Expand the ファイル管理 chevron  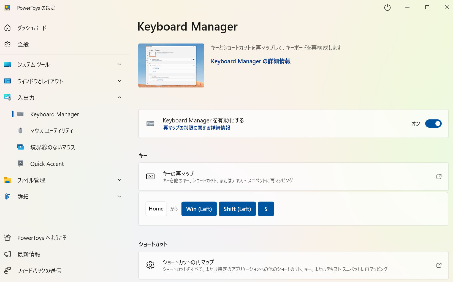tap(120, 180)
